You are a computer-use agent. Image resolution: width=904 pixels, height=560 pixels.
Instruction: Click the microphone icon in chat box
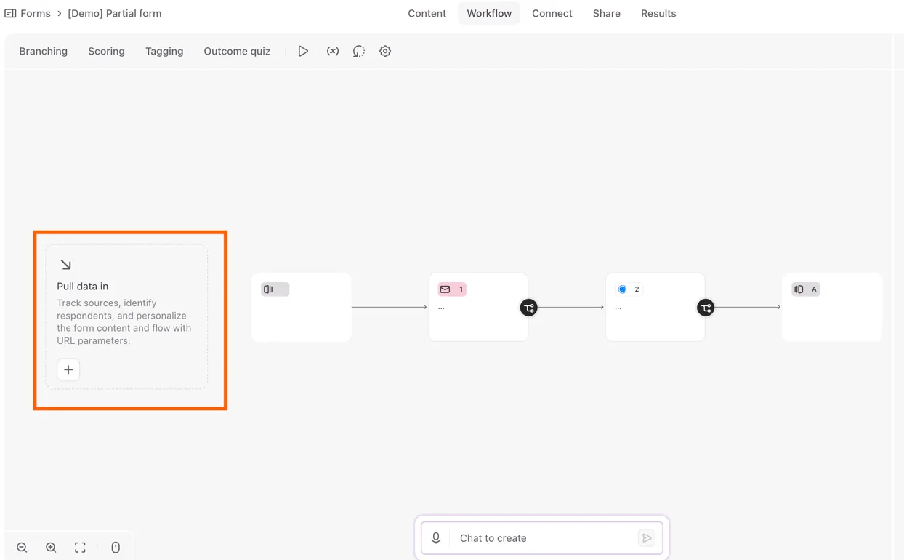coord(436,538)
